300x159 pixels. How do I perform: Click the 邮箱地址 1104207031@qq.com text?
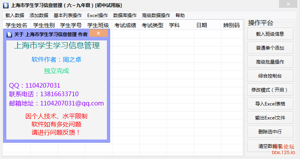56,103
